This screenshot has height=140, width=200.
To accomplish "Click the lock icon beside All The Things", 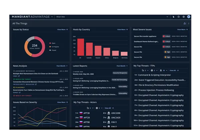I will (x=185, y=24).
